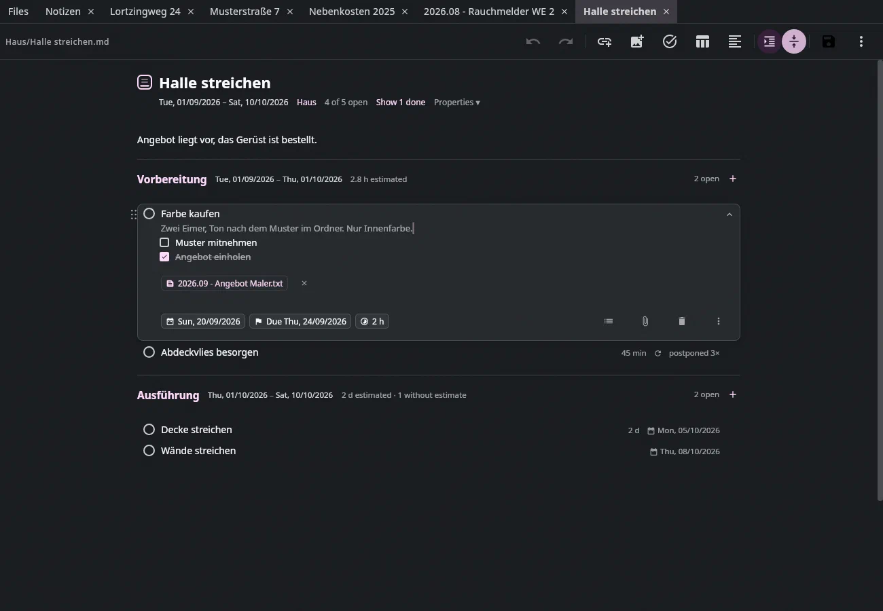The width and height of the screenshot is (883, 611).
Task: Check the Muster mitnehmen checkbox
Action: 164,242
